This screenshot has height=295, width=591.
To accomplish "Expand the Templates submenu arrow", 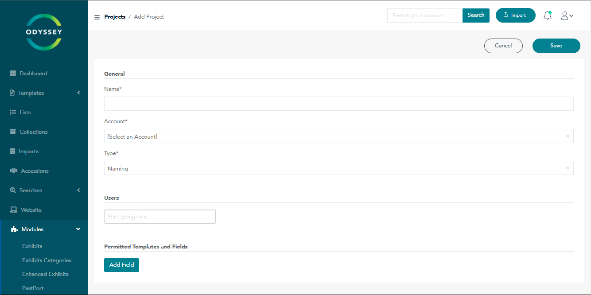I will coord(78,93).
